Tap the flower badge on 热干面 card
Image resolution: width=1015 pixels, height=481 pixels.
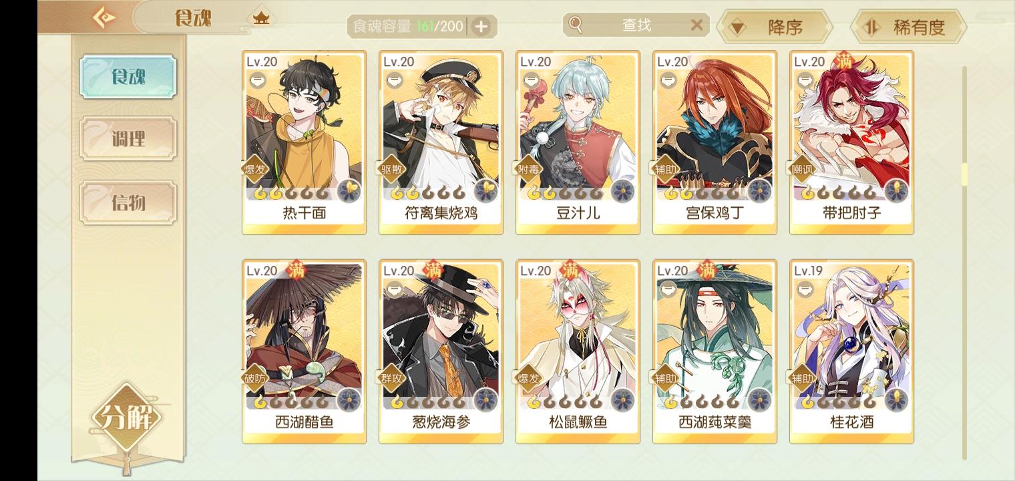349,191
